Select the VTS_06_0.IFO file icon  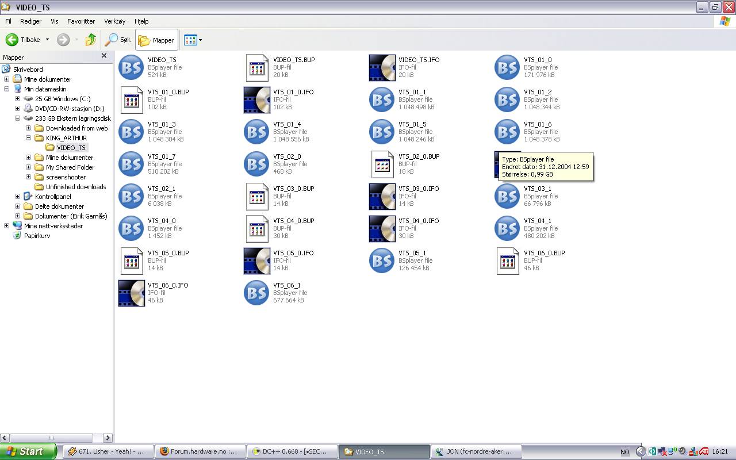click(x=131, y=293)
